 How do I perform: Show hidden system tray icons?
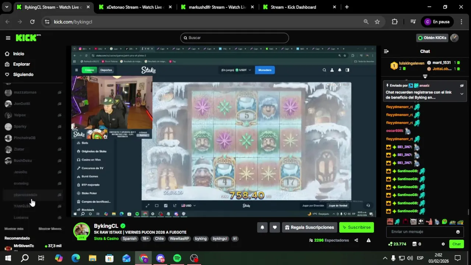tap(385, 258)
